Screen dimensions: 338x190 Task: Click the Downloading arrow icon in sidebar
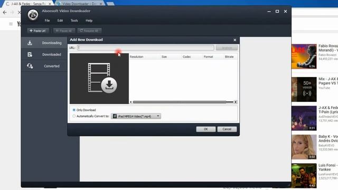[x=30, y=43]
